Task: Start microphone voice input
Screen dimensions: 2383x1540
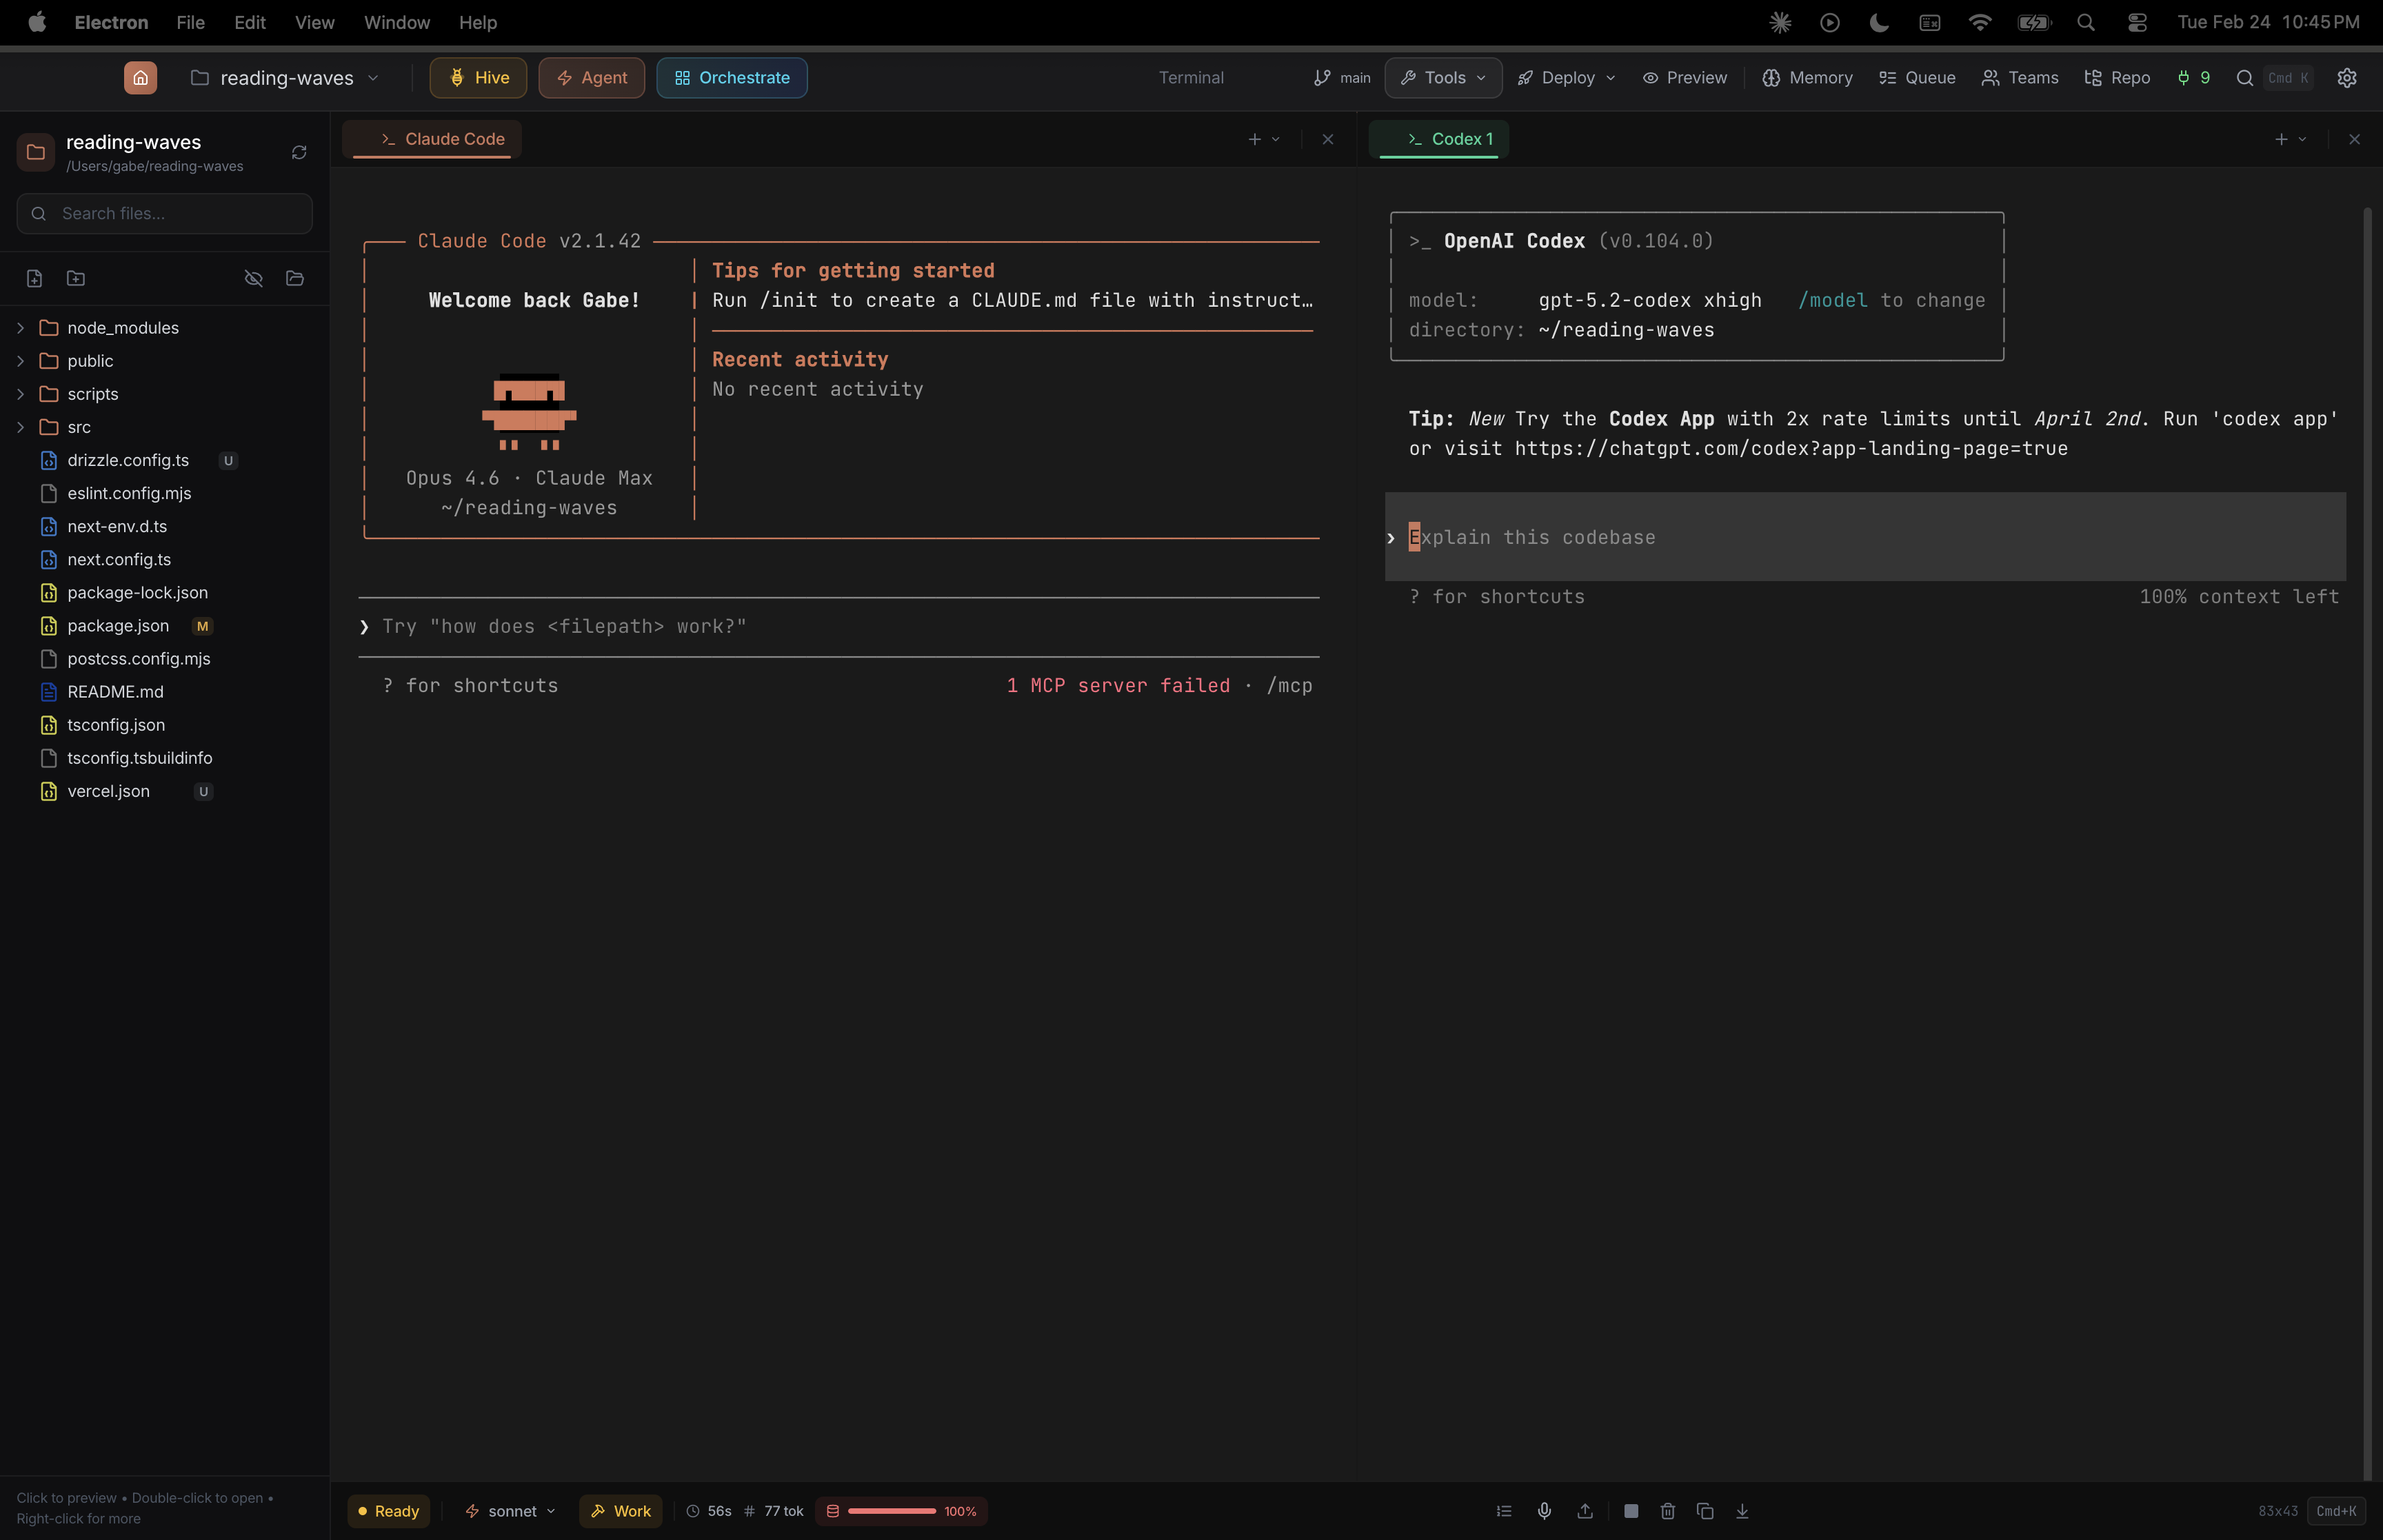Action: pyautogui.click(x=1544, y=1511)
